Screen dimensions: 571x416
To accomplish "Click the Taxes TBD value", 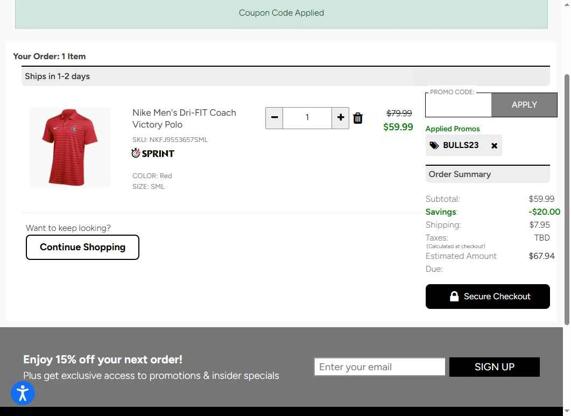I will click(x=542, y=238).
